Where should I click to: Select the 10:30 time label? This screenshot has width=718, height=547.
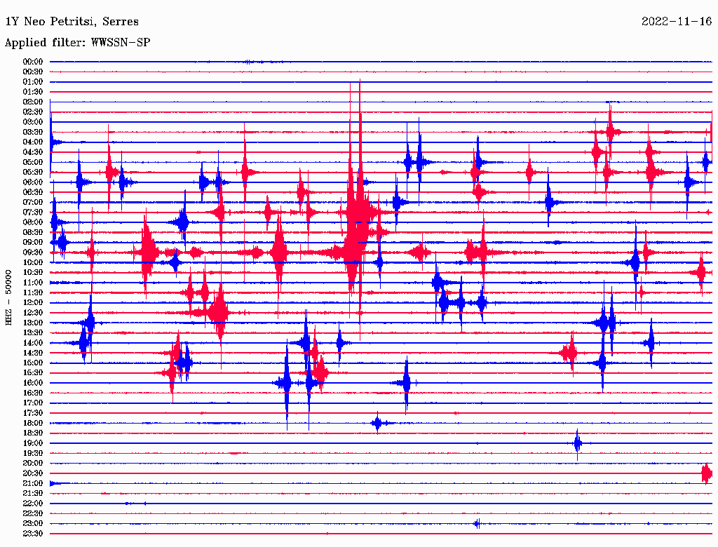tap(32, 273)
